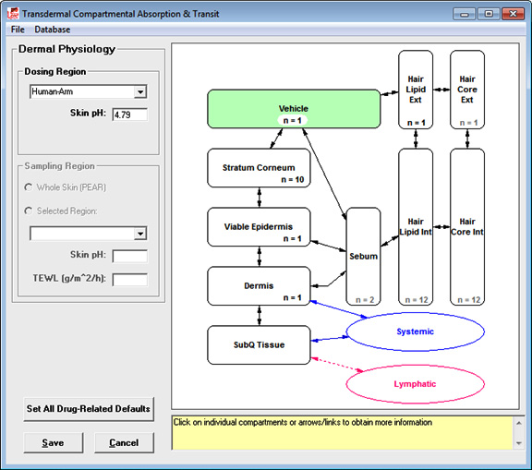Viewport: 532px width, 470px height.
Task: Open the File menu
Action: coord(18,30)
